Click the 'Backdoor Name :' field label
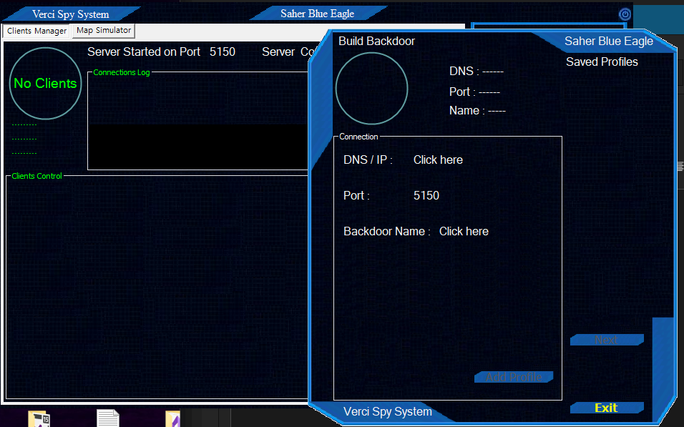This screenshot has width=684, height=427. [387, 232]
